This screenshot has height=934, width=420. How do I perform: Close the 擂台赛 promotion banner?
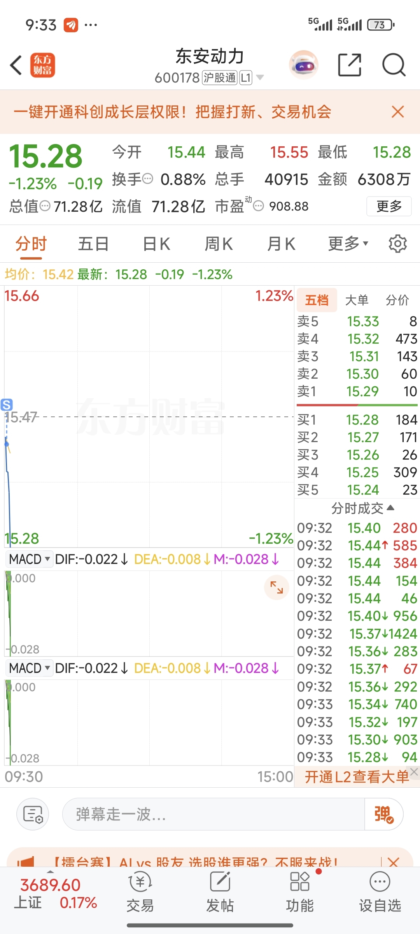click(x=394, y=862)
